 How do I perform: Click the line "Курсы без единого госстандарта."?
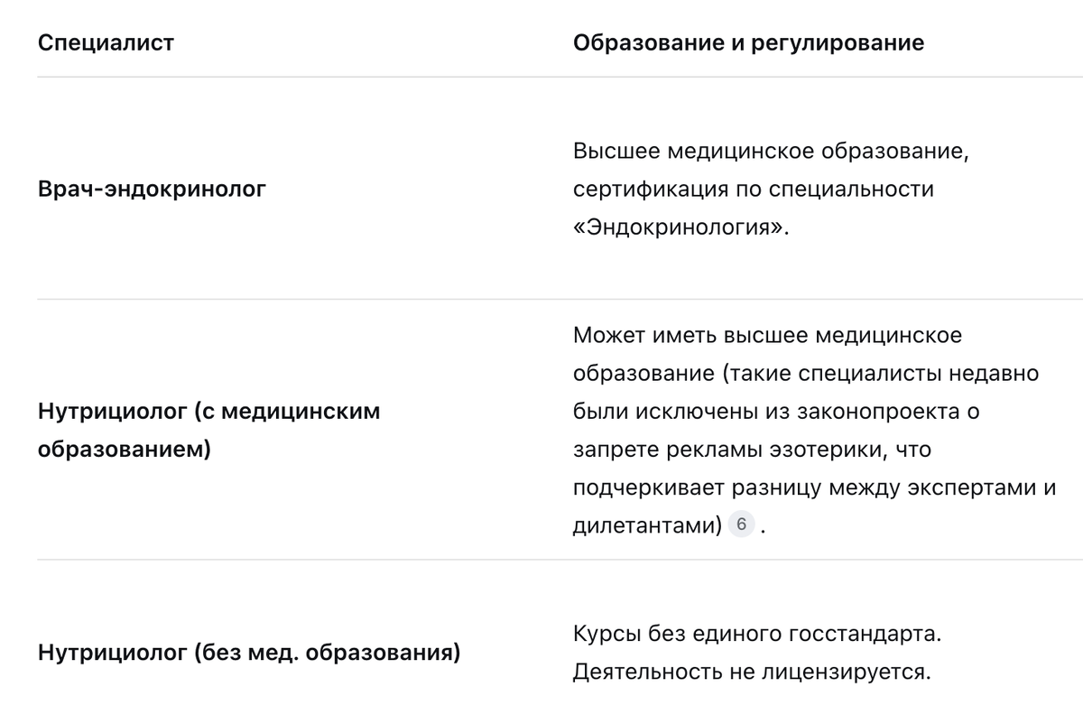pos(757,634)
